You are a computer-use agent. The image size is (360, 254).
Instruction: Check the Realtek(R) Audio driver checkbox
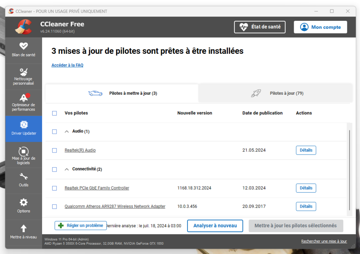point(54,150)
